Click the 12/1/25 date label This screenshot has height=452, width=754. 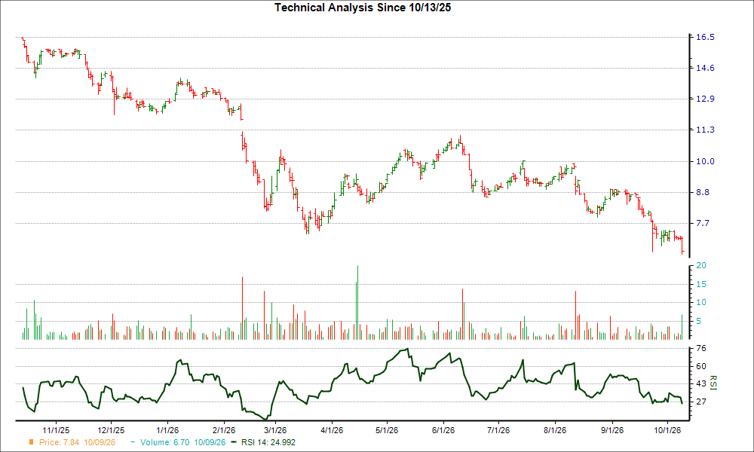(x=111, y=430)
